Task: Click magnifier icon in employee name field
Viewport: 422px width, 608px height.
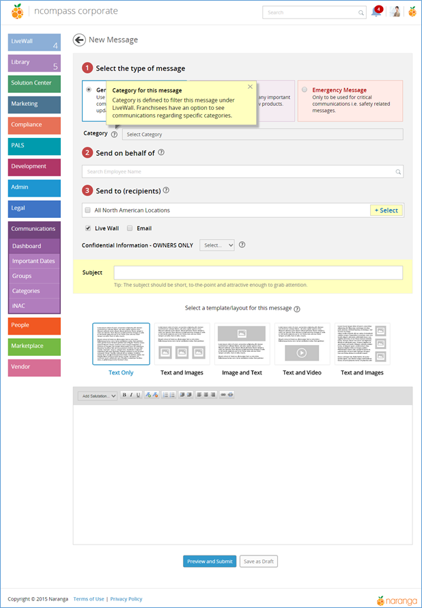Action: (x=398, y=171)
